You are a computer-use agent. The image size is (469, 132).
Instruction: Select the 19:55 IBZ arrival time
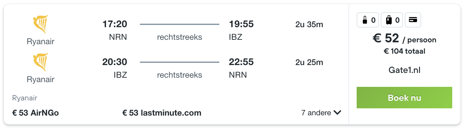click(x=241, y=30)
